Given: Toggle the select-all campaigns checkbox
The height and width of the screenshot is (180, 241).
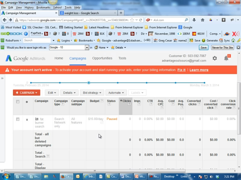Looking at the screenshot, I should pos(18,102).
